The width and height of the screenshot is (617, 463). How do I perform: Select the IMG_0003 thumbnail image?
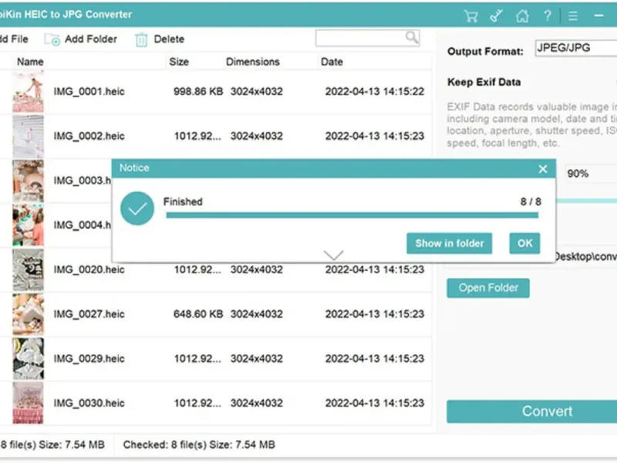point(28,181)
